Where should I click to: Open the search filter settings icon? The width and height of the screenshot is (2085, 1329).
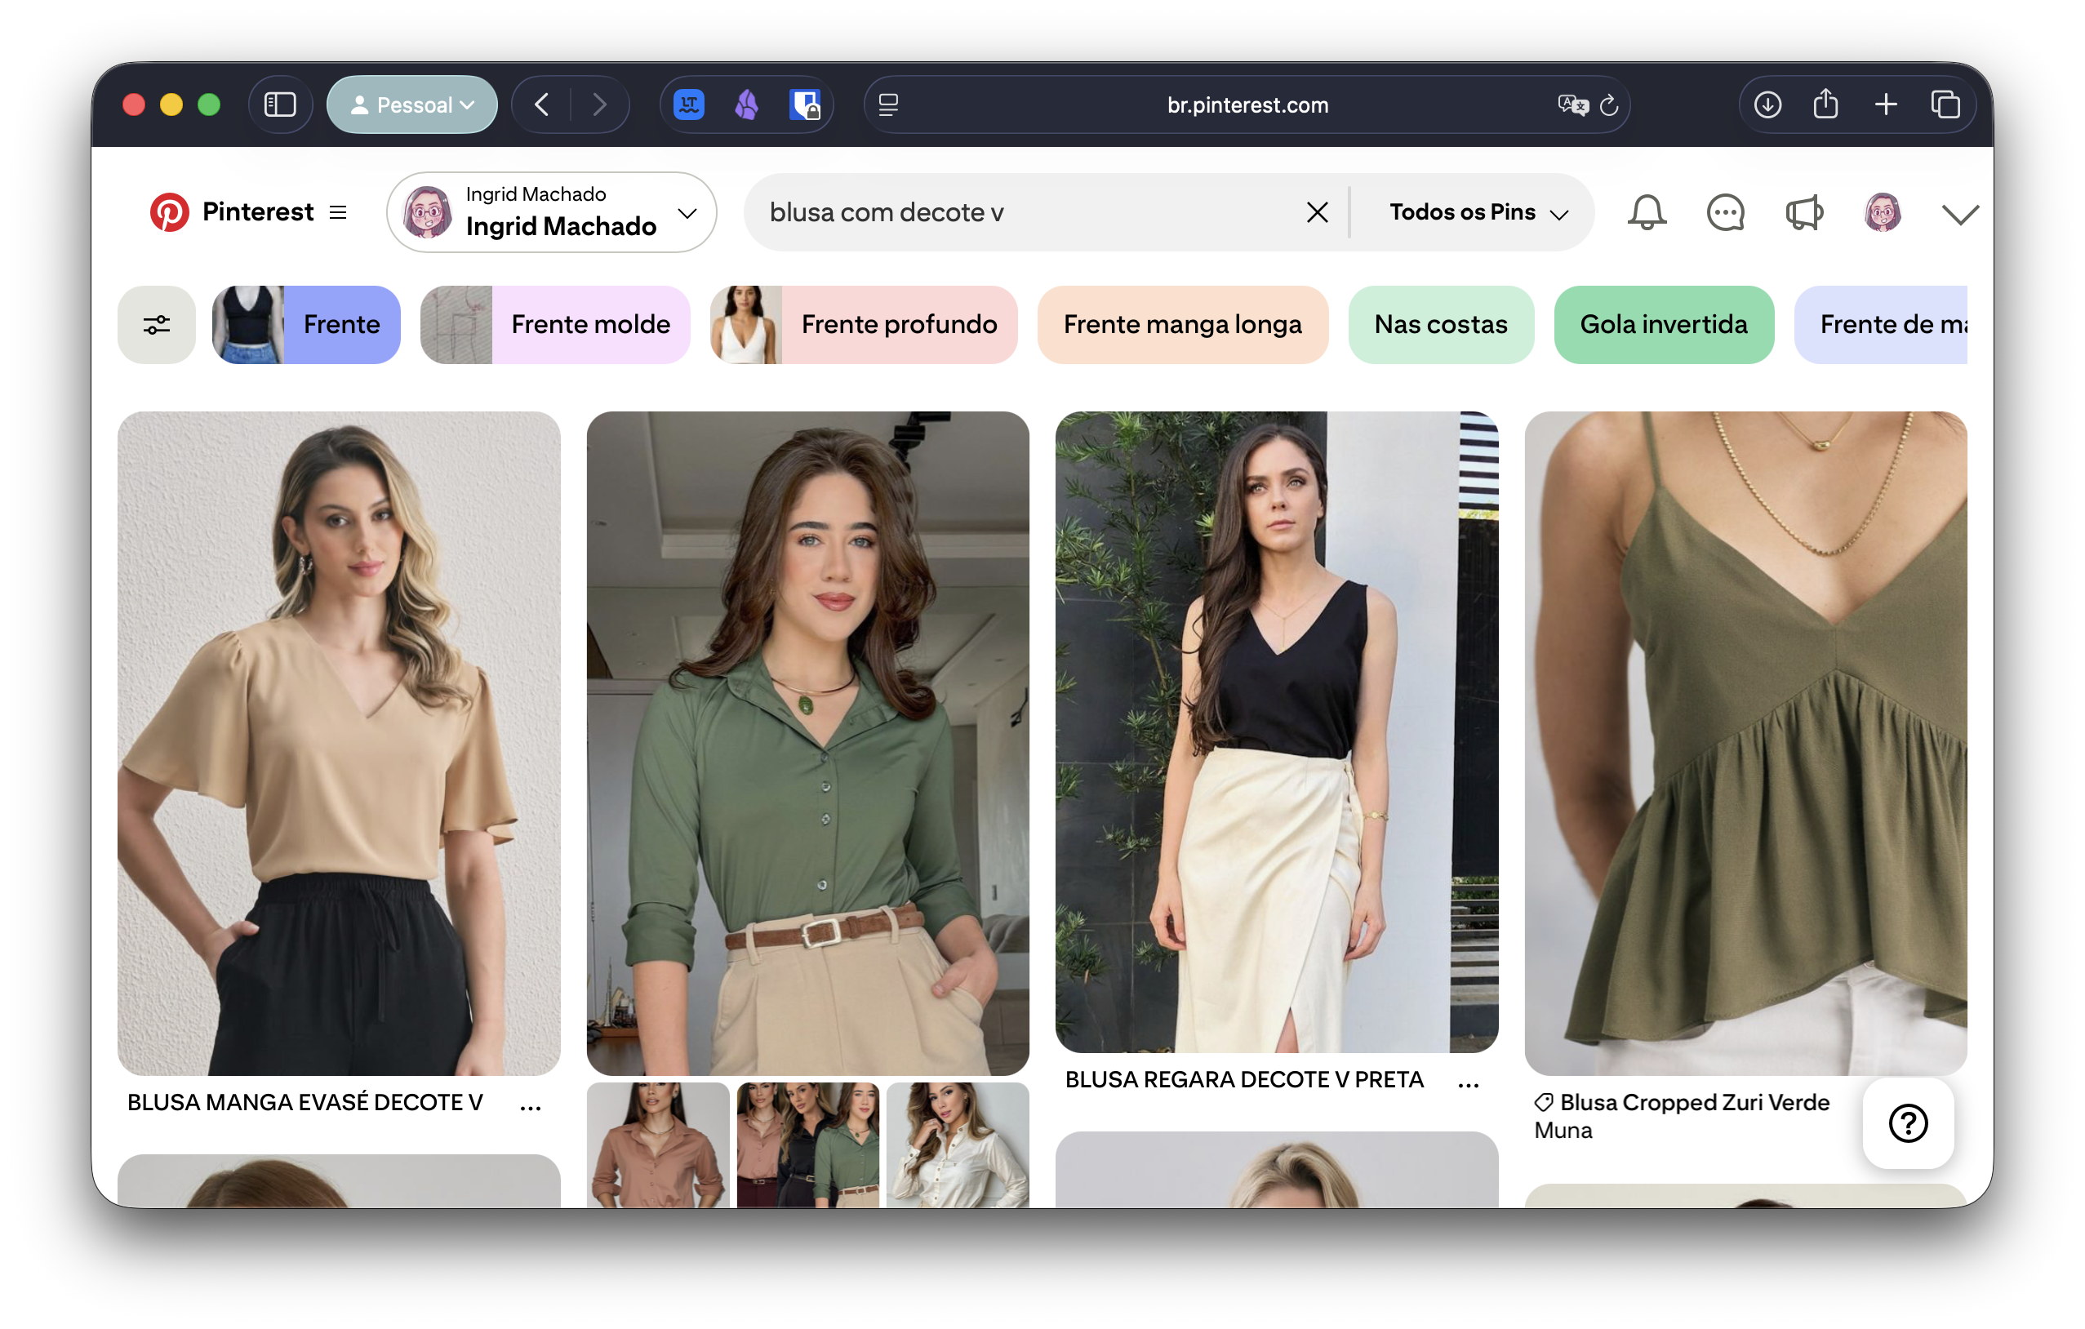pos(156,325)
